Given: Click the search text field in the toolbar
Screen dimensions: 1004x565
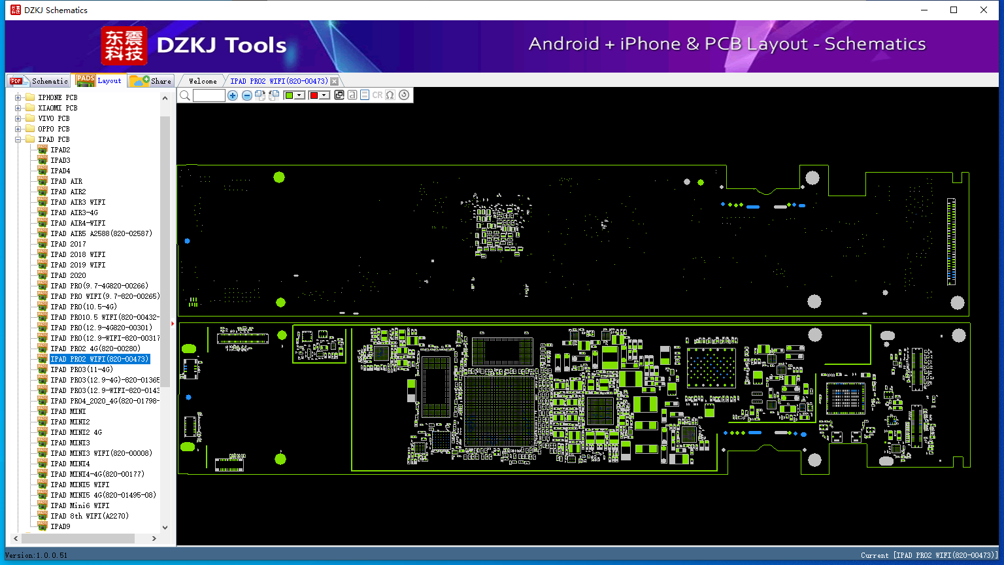Looking at the screenshot, I should [209, 95].
